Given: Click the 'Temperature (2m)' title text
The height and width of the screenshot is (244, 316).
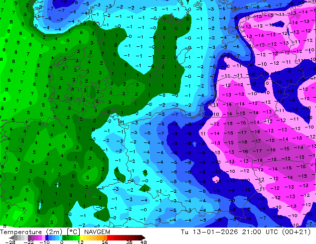Looking at the screenshot, I should click(31, 232).
